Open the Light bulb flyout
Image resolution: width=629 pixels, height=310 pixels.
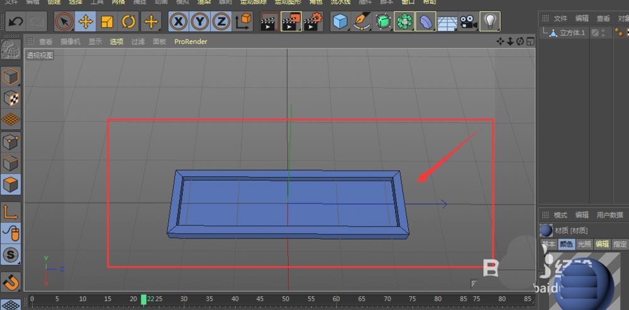(490, 21)
